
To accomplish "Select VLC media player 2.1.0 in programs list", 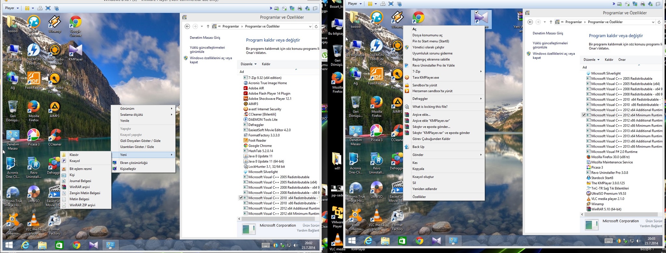I will (x=607, y=199).
